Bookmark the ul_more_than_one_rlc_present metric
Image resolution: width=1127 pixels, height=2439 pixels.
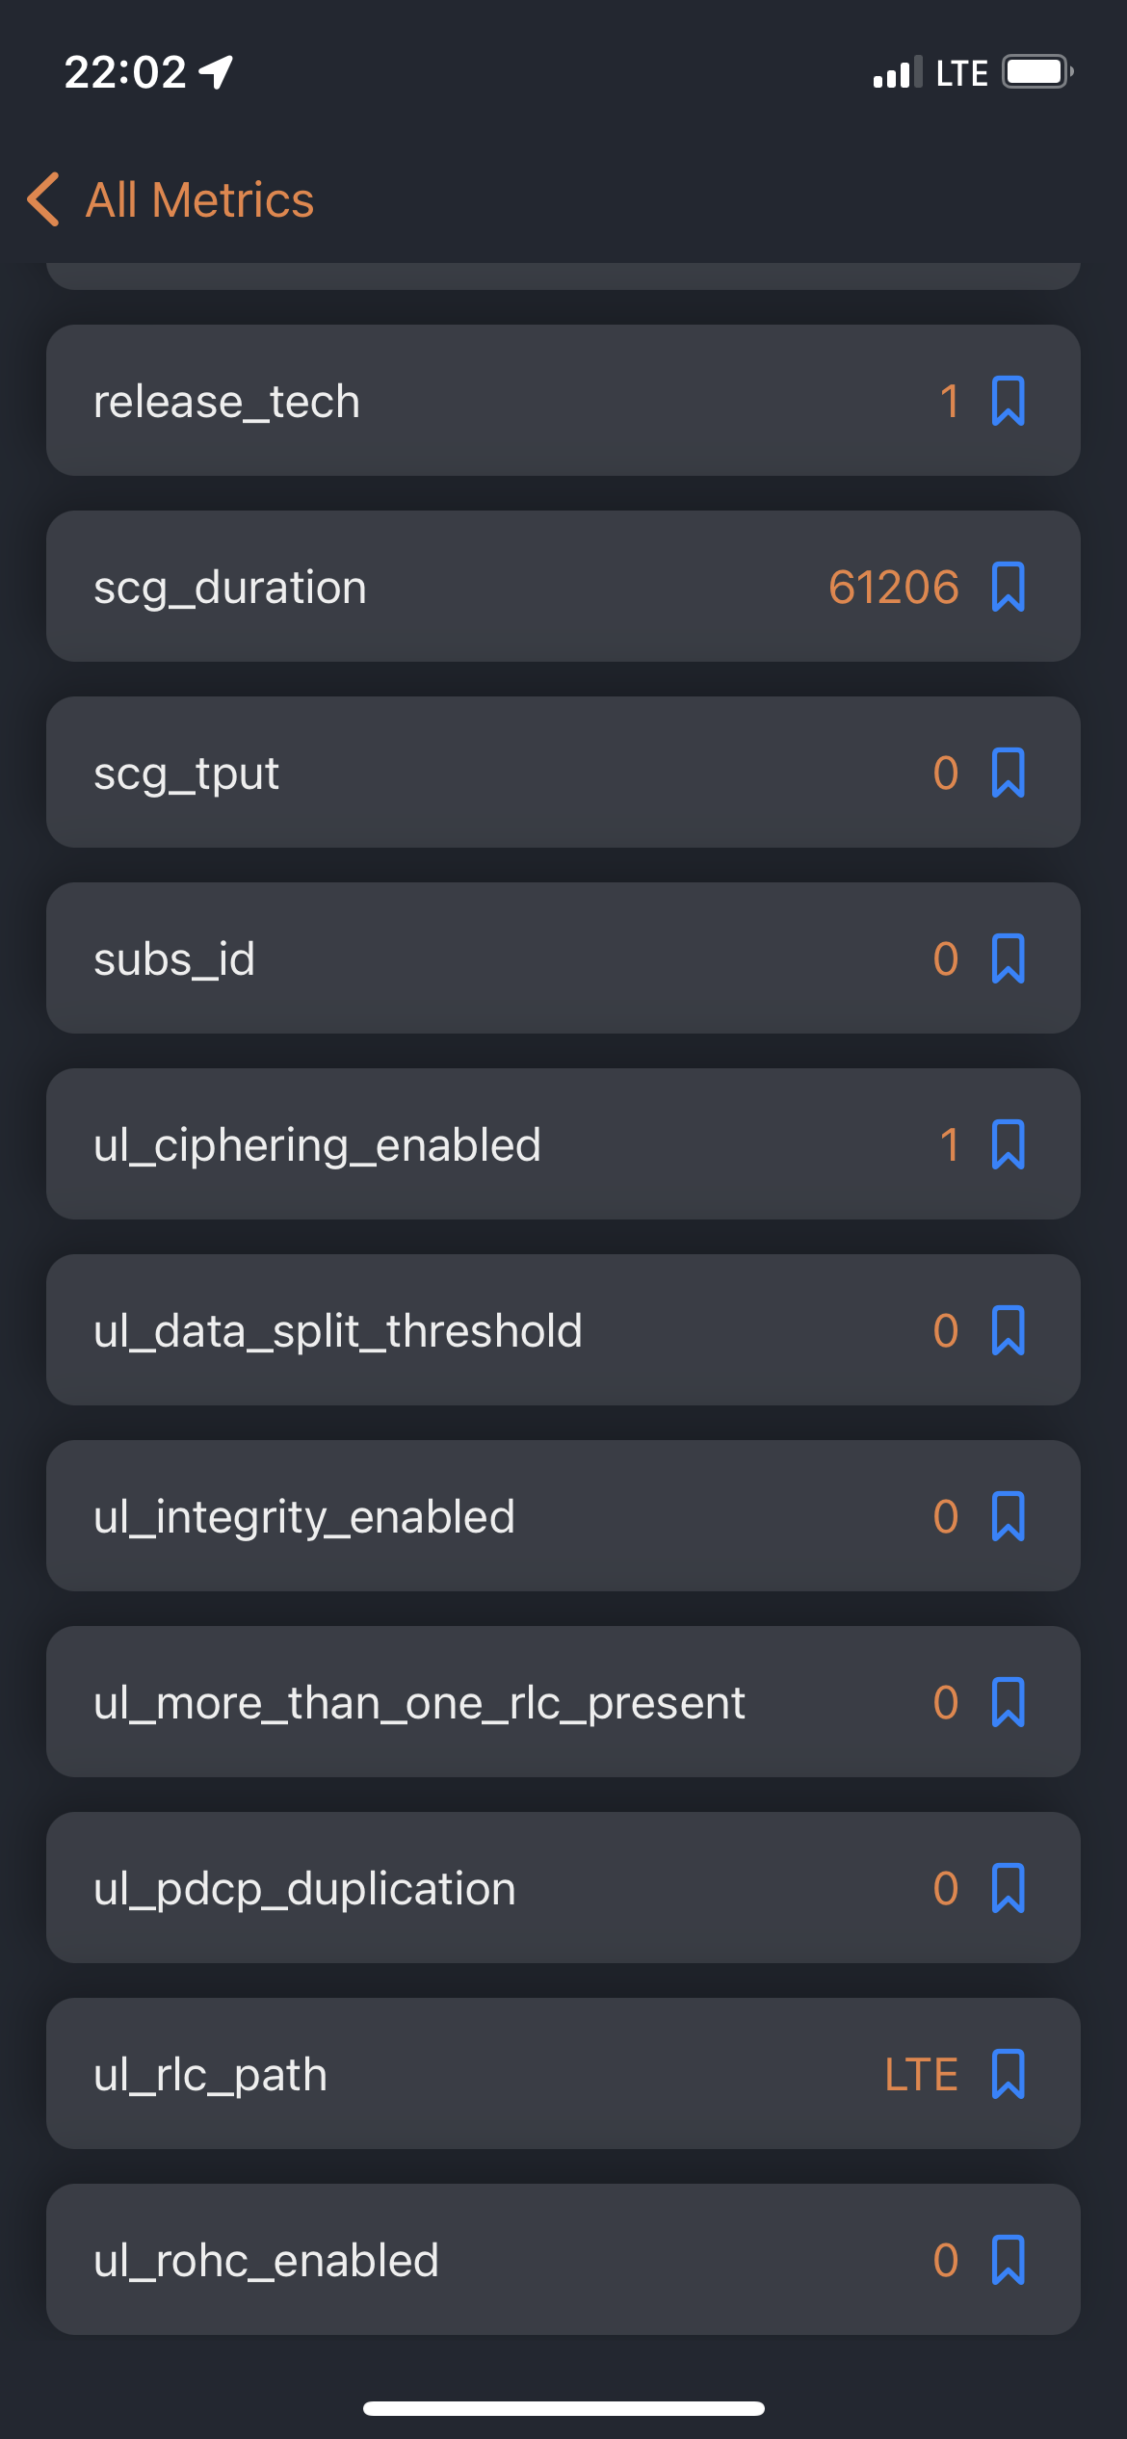[x=1008, y=1702]
